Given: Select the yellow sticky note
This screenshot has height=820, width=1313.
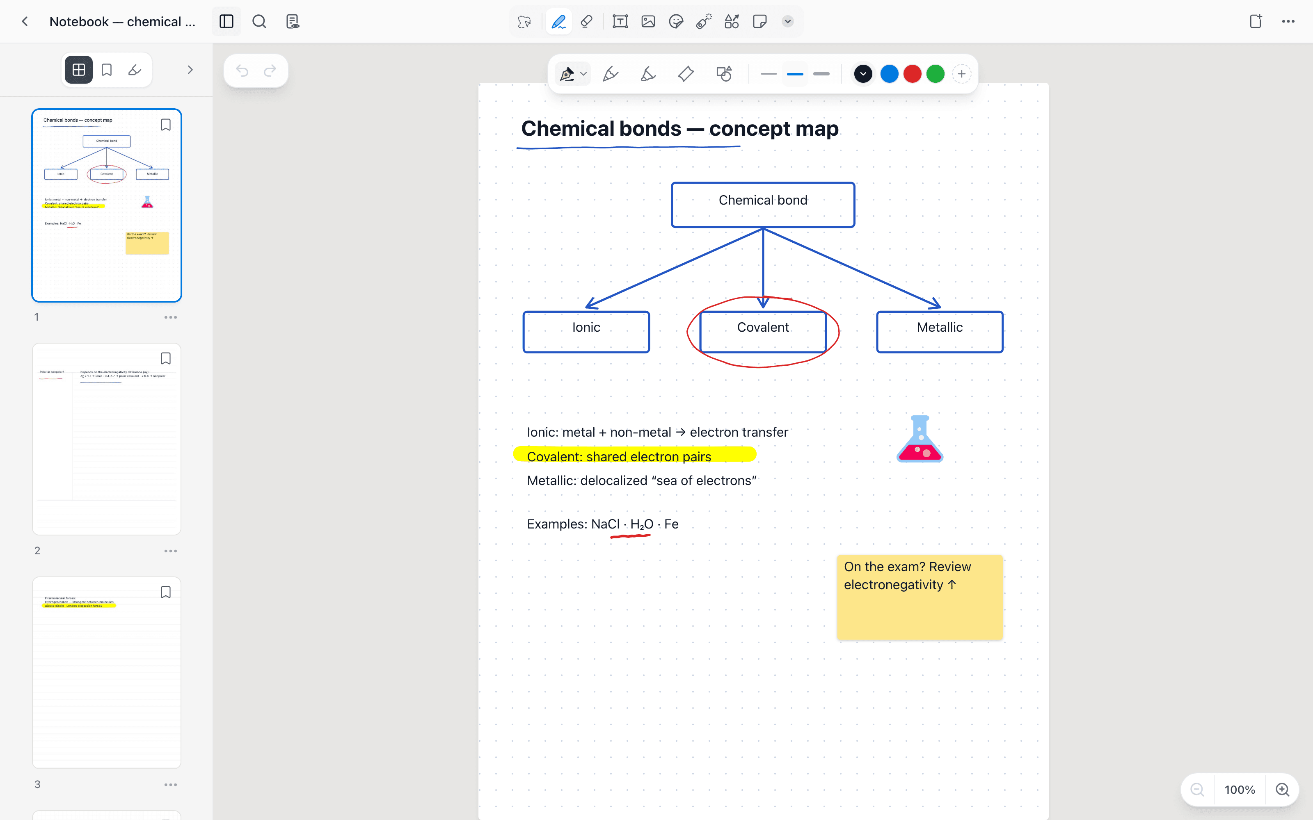Looking at the screenshot, I should click(x=920, y=597).
